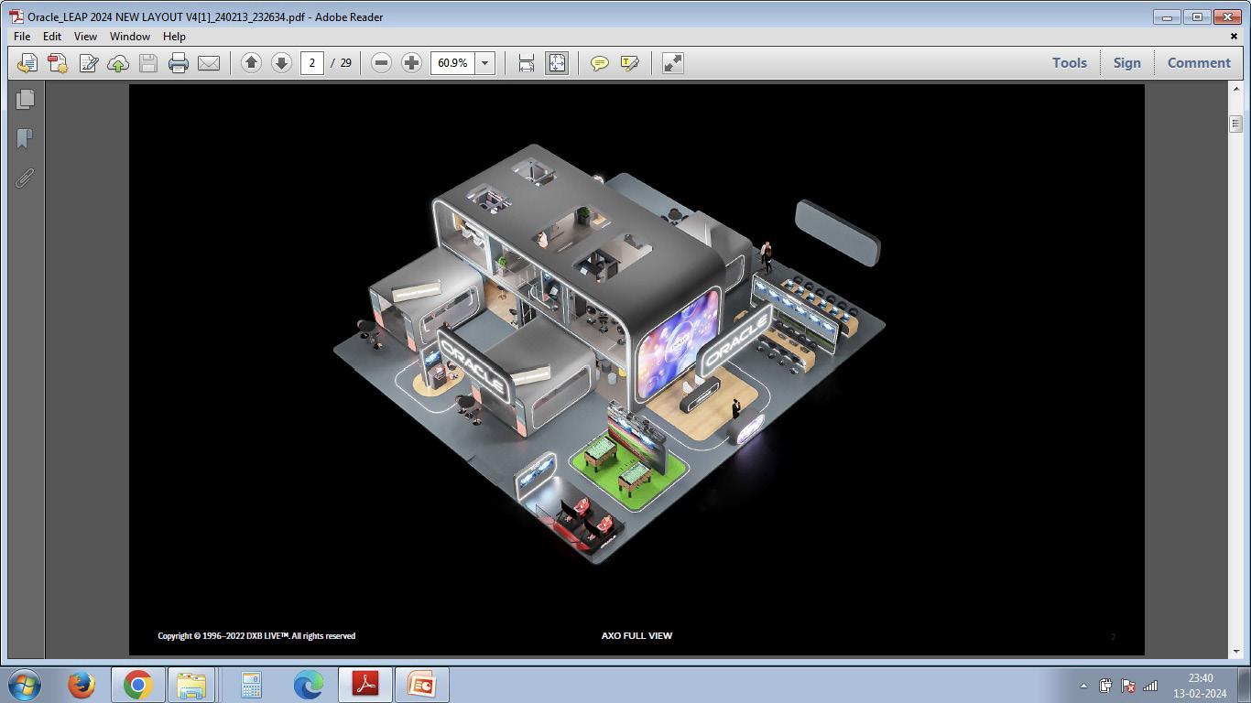Click the Create PDF online toolbar icon
The width and height of the screenshot is (1251, 703).
tap(27, 63)
